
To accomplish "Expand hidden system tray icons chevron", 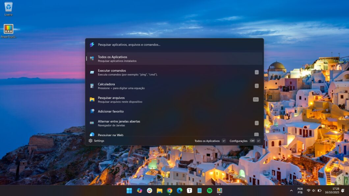I will (291, 191).
